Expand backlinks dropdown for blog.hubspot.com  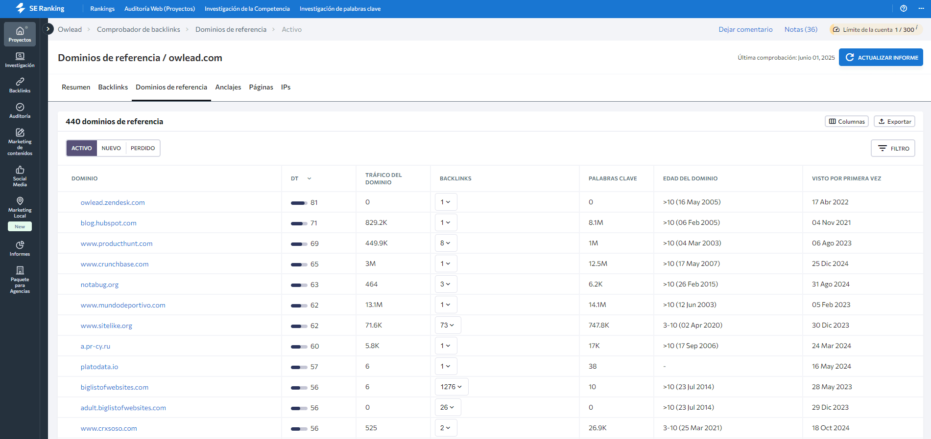(x=446, y=222)
